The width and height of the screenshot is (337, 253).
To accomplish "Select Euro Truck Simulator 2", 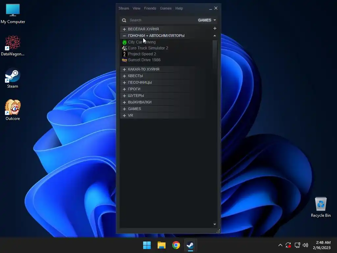I will [148, 48].
